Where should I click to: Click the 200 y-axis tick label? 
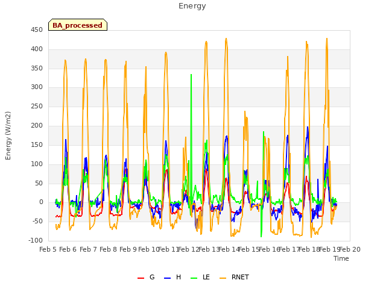pyautogui.click(x=37, y=125)
